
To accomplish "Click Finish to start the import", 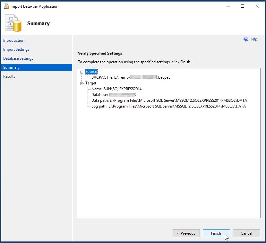I will pyautogui.click(x=216, y=233).
